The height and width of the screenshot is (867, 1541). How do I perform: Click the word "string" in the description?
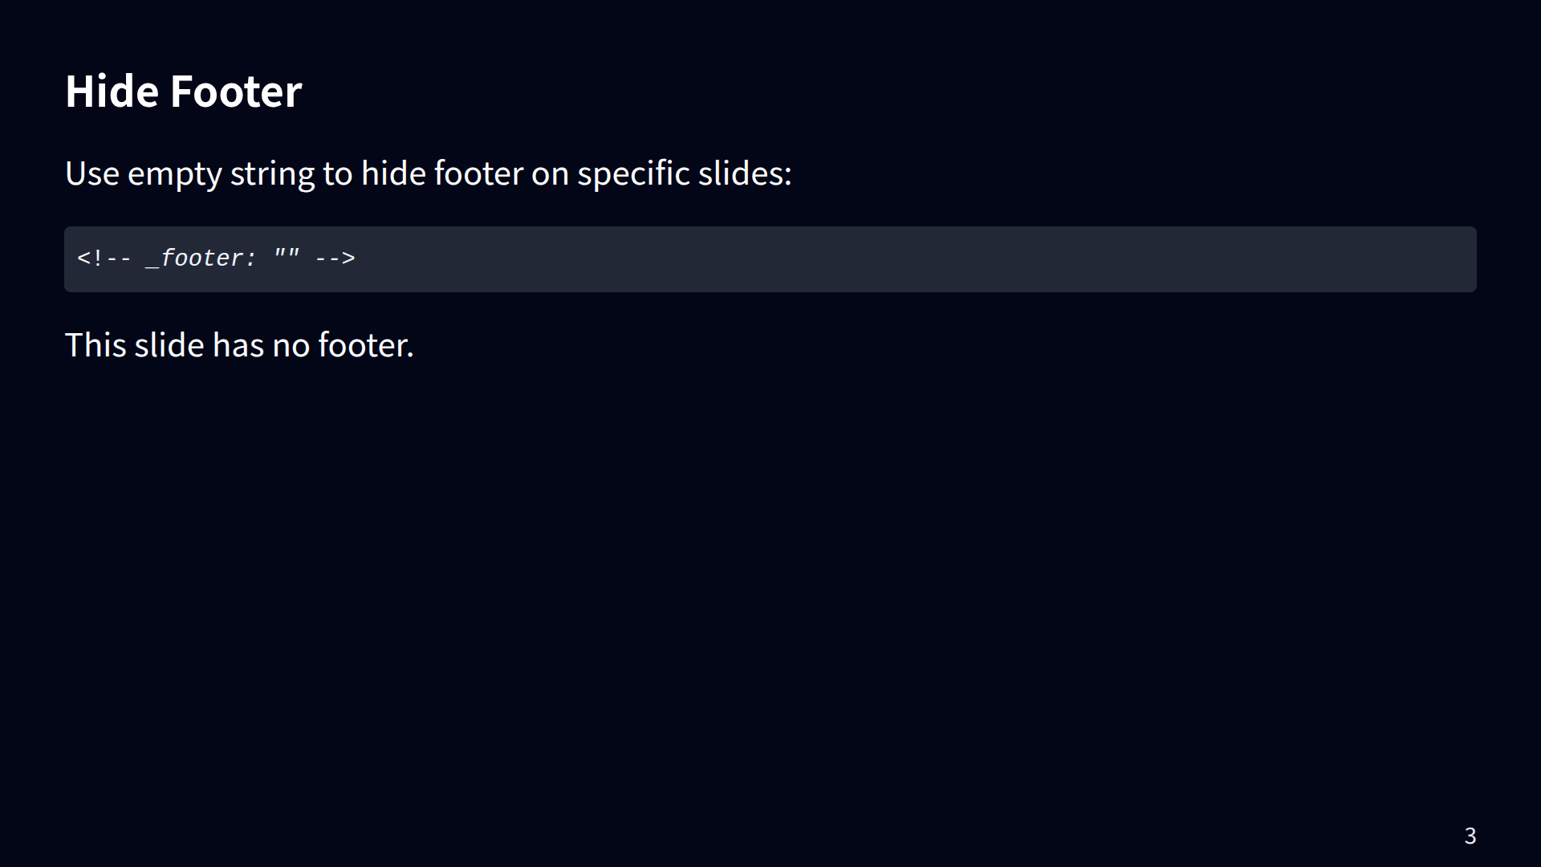pos(272,173)
